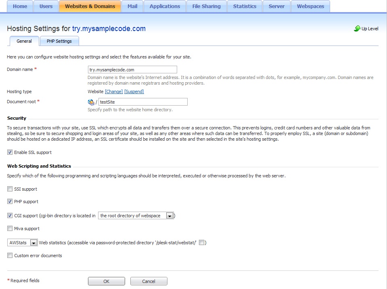Click the Domain name input field
387x289 pixels.
pos(132,70)
